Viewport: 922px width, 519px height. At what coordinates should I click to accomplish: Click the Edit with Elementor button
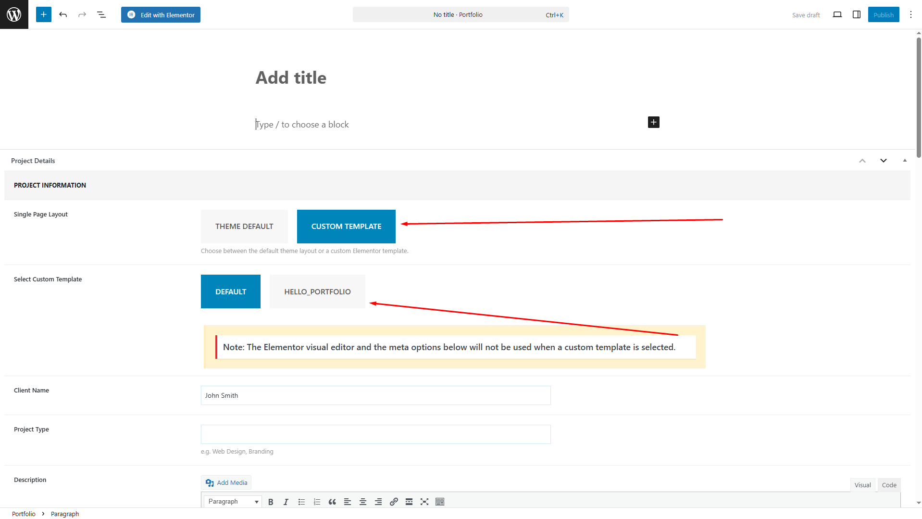coord(161,15)
